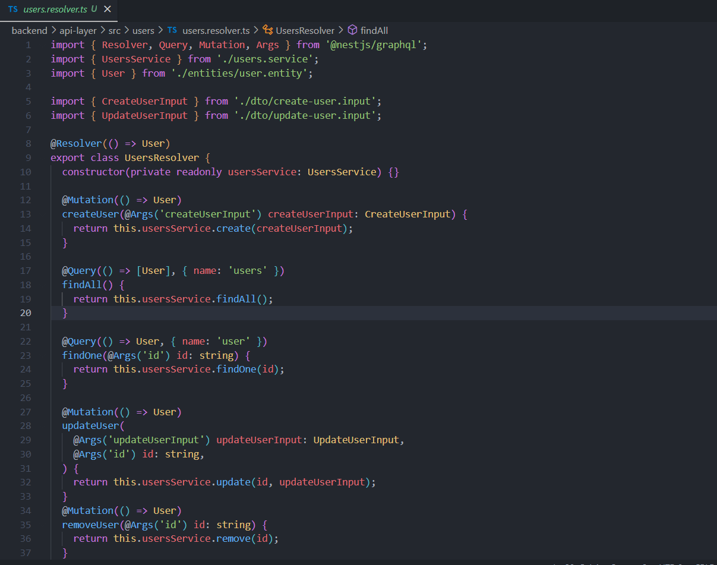Open the users folder breadcrumb segment
The width and height of the screenshot is (717, 565).
pos(143,30)
